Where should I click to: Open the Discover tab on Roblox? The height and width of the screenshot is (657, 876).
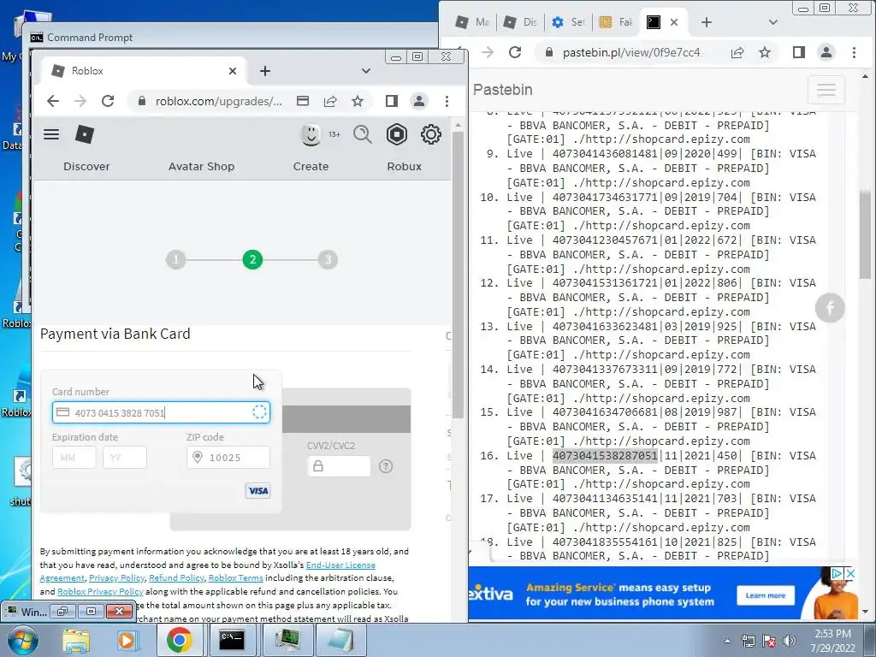tap(86, 167)
